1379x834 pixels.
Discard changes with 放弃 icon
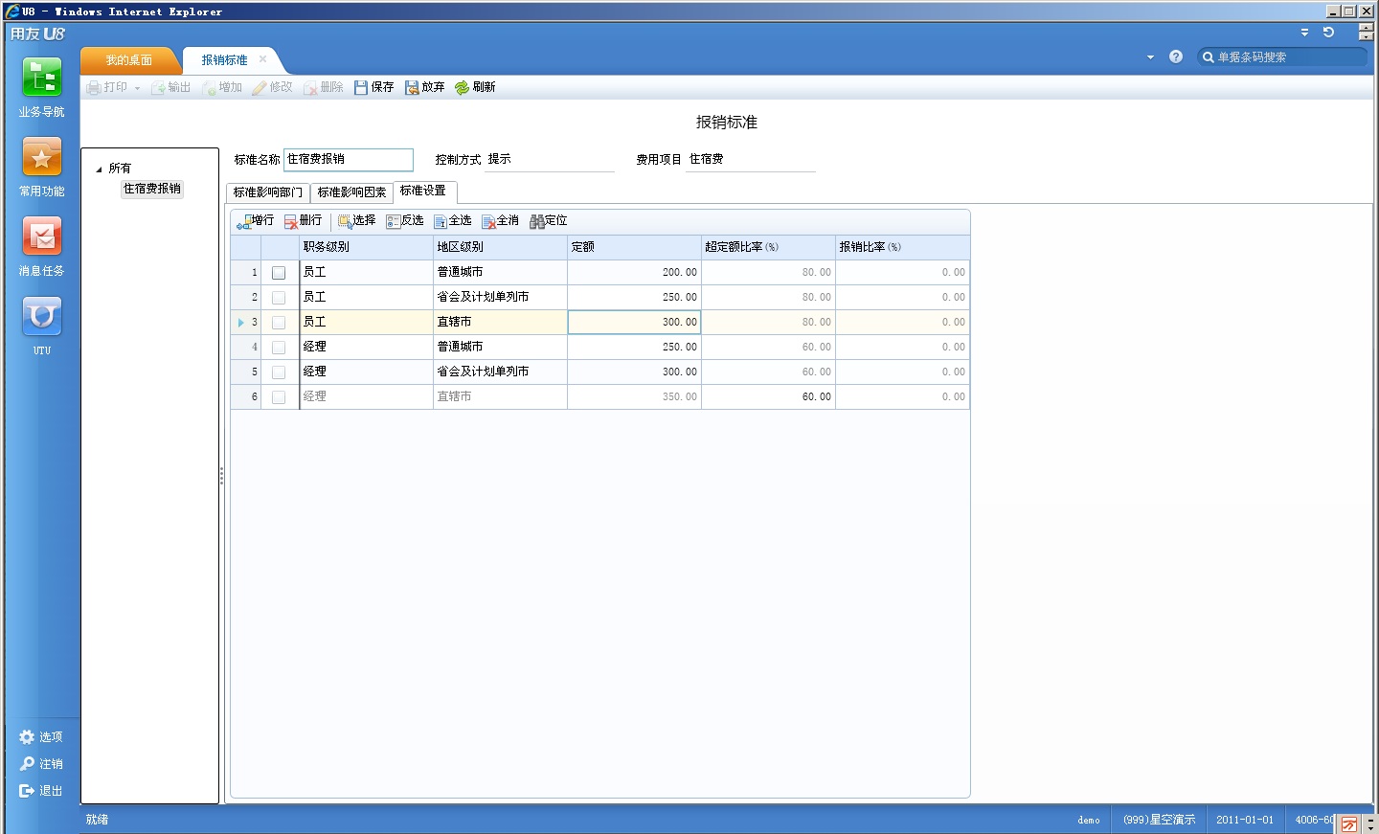412,88
